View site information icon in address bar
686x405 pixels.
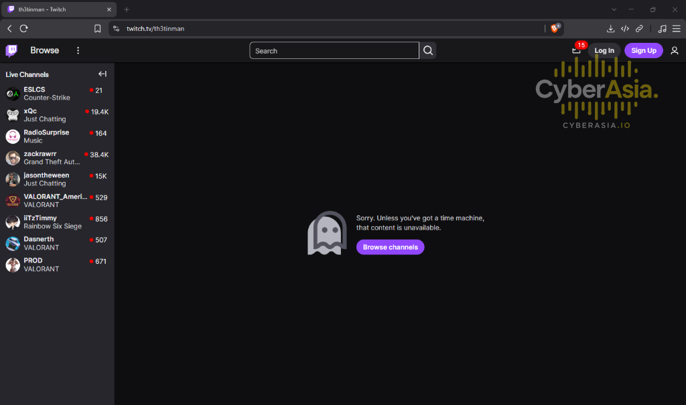(117, 28)
